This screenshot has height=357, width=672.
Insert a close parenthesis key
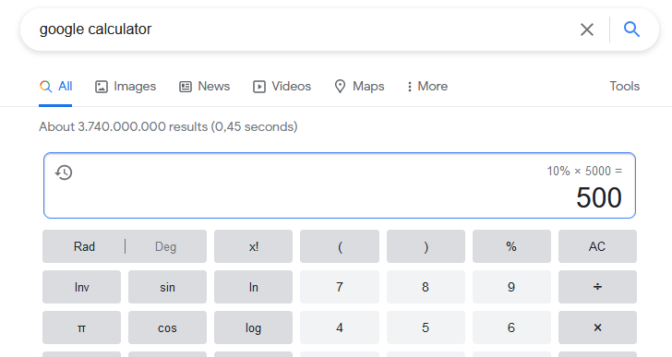point(426,246)
